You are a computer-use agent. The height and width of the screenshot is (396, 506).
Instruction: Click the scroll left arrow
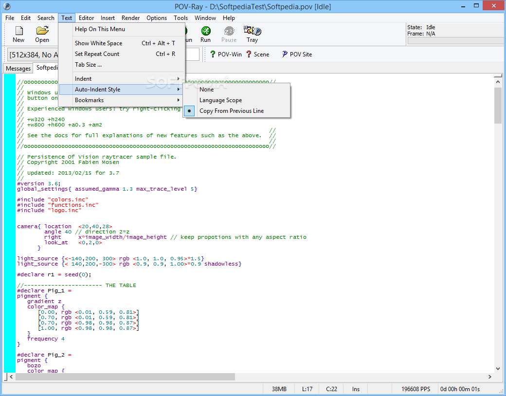(11, 377)
